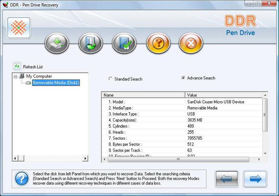Click the '9. Sector per Track :' row name
The height and width of the screenshot is (196, 279).
click(x=125, y=150)
